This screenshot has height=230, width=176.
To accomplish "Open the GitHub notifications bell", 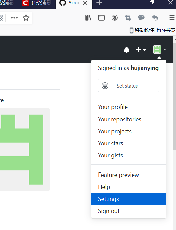I will click(x=126, y=50).
